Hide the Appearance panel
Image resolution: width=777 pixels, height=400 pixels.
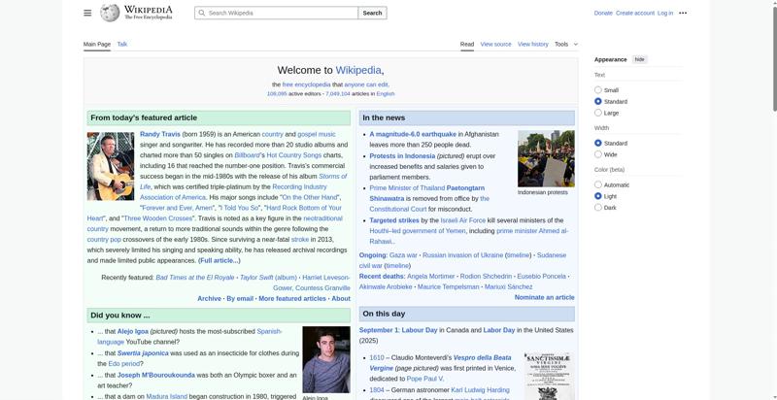pyautogui.click(x=640, y=59)
